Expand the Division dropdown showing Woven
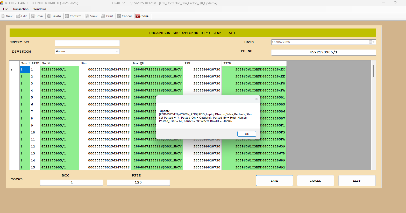The image size is (406, 213). (117, 52)
